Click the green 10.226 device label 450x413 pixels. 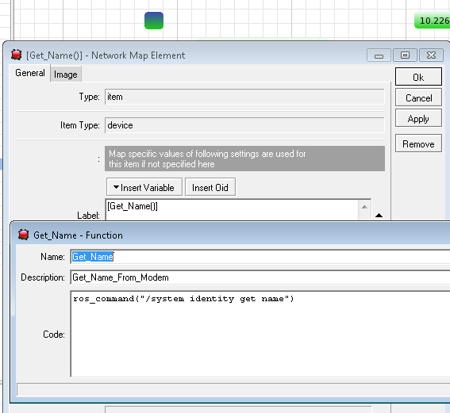(433, 21)
